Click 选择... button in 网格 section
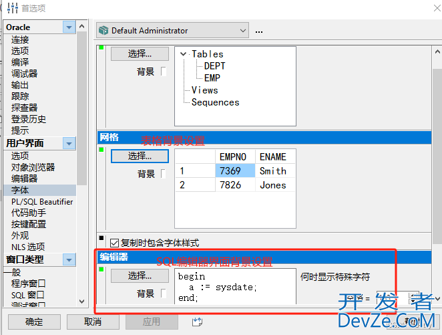This screenshot has width=442, height=335. pos(140,156)
